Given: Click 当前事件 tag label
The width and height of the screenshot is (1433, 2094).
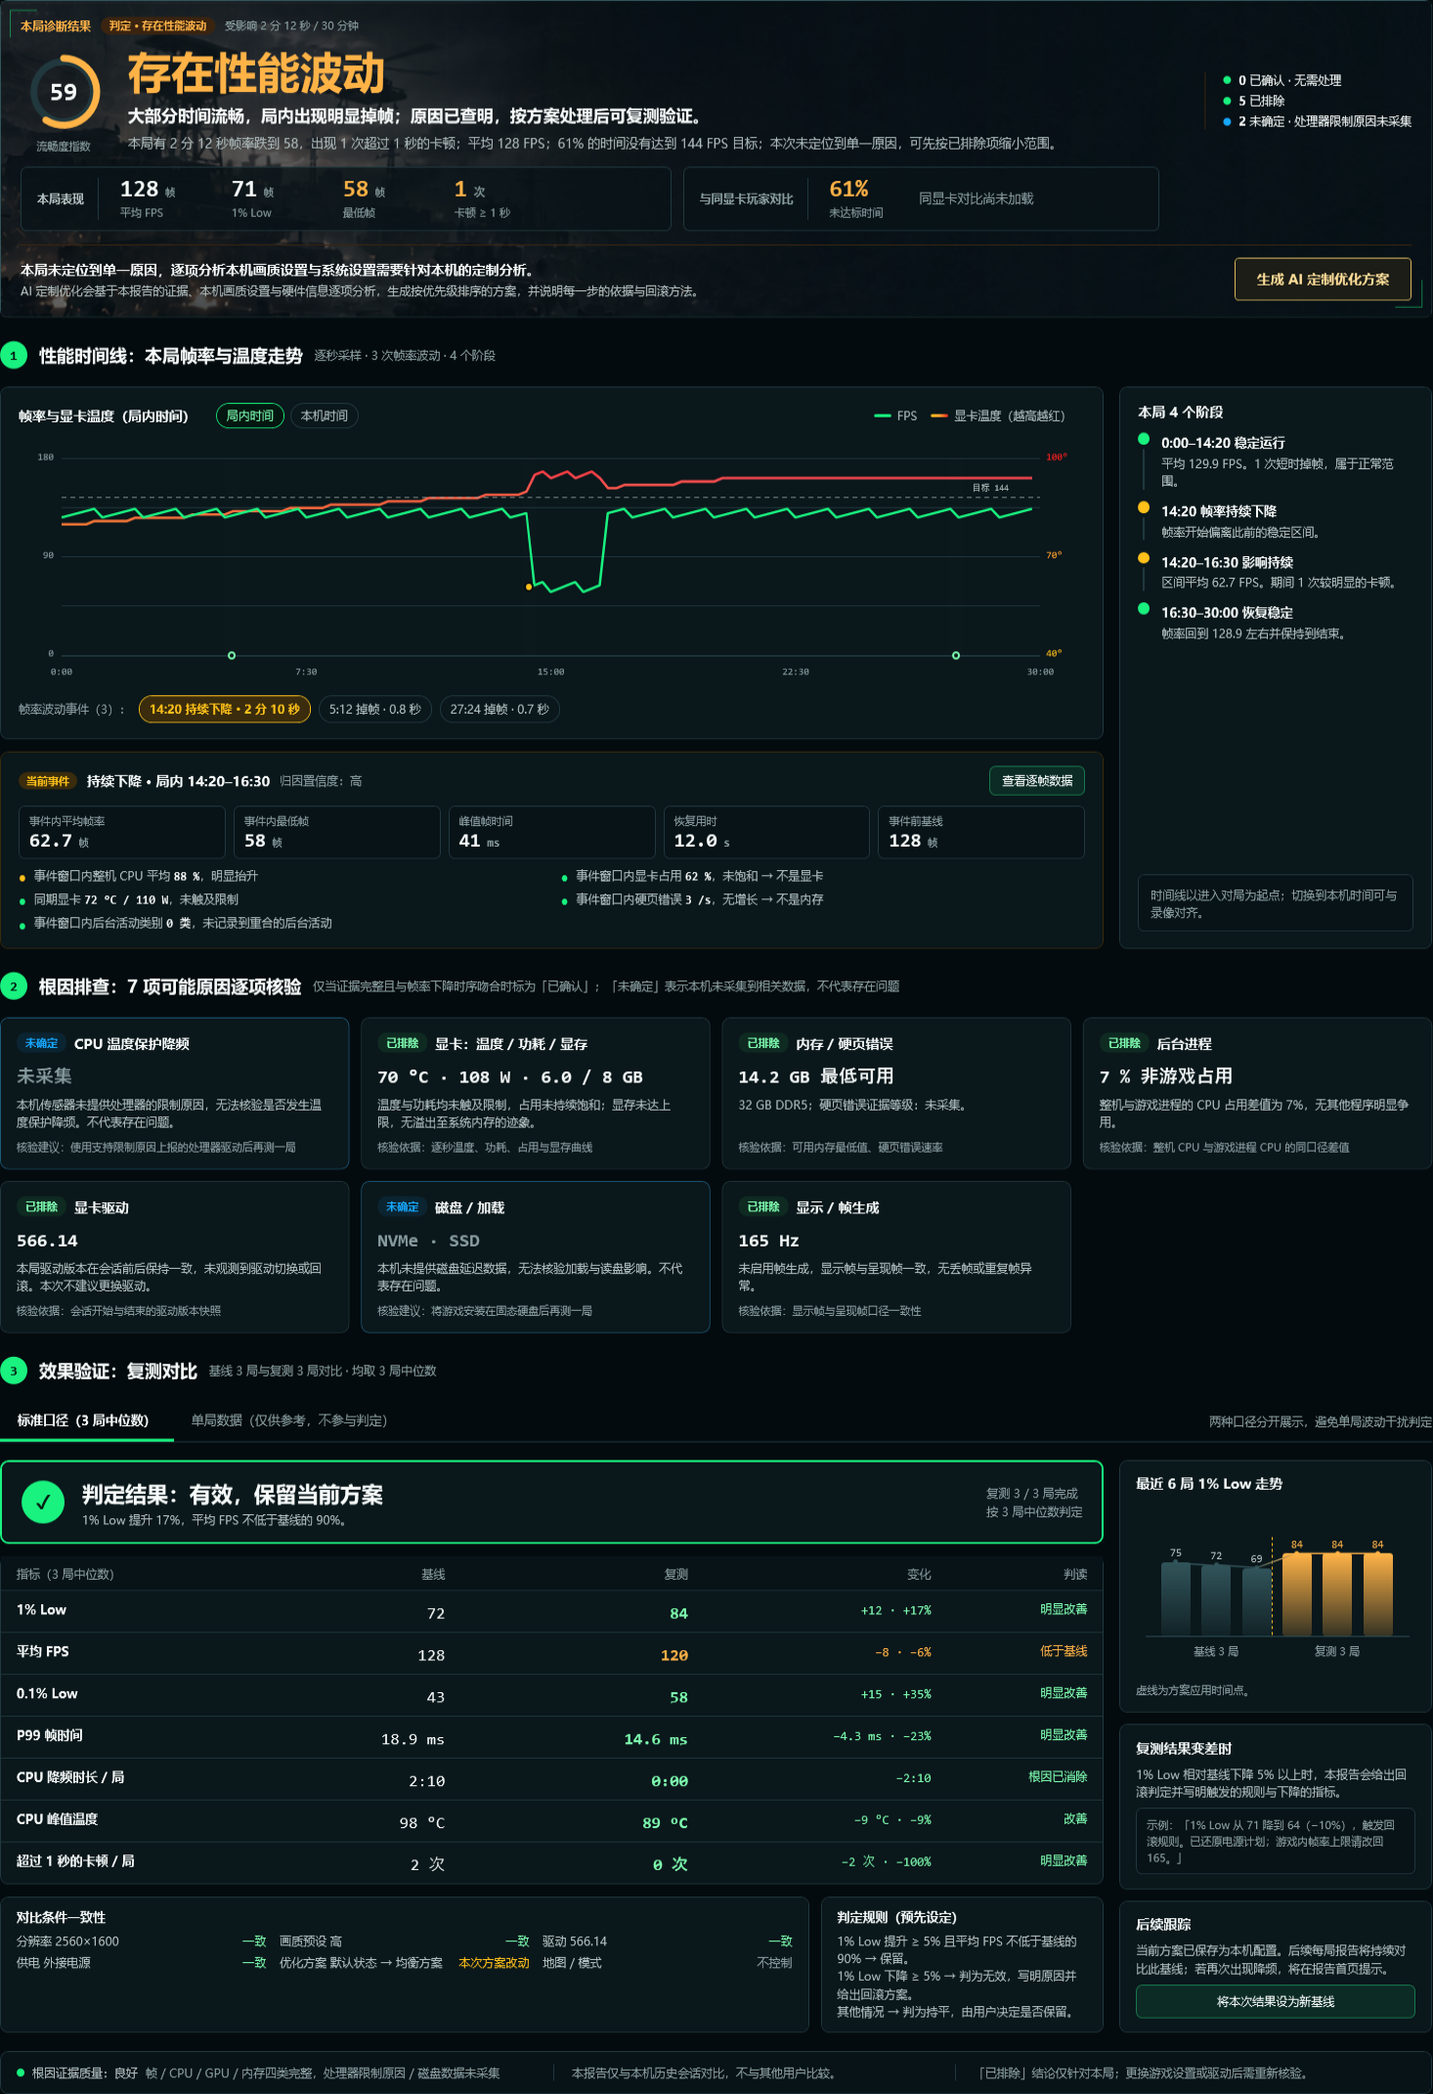Looking at the screenshot, I should [48, 781].
